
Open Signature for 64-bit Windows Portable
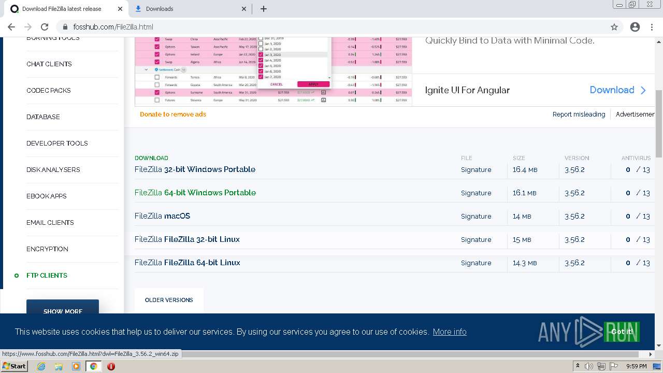[476, 193]
